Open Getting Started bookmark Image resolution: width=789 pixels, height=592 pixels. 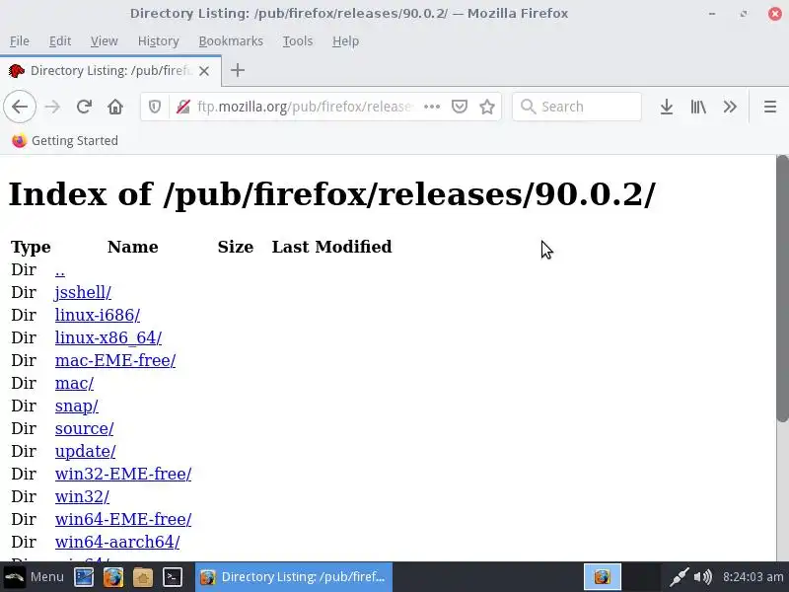[65, 140]
